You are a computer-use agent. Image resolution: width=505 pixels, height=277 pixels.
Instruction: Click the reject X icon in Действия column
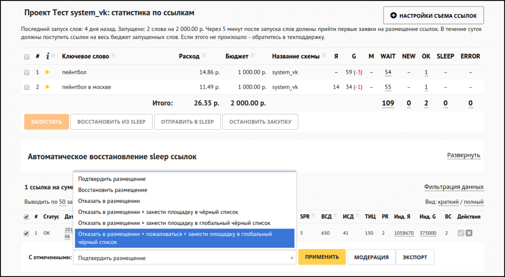[x=469, y=233]
